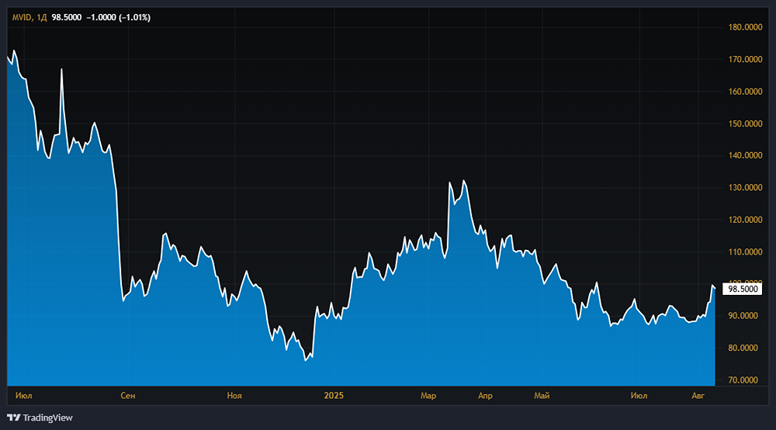The image size is (776, 430).
Task: Click the 140.0000 price axis label
Action: pos(745,155)
